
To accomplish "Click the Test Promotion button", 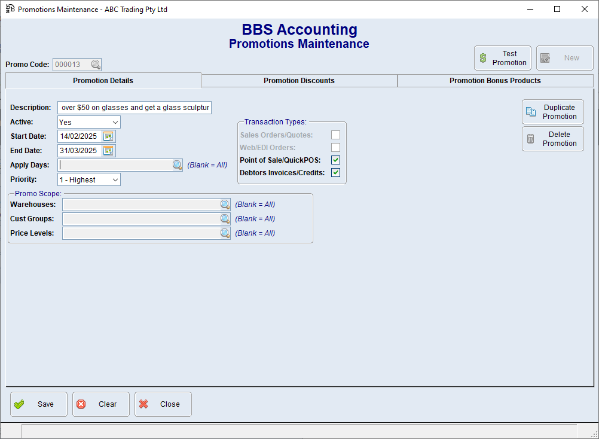I will [x=502, y=58].
